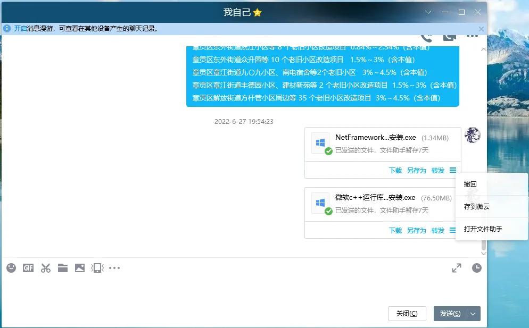The height and width of the screenshot is (328, 529).
Task: Open the GIF panel
Action: coord(28,268)
